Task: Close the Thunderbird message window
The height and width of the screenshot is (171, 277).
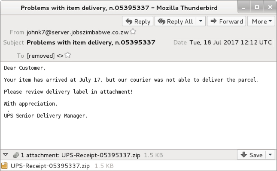Action: (x=270, y=7)
